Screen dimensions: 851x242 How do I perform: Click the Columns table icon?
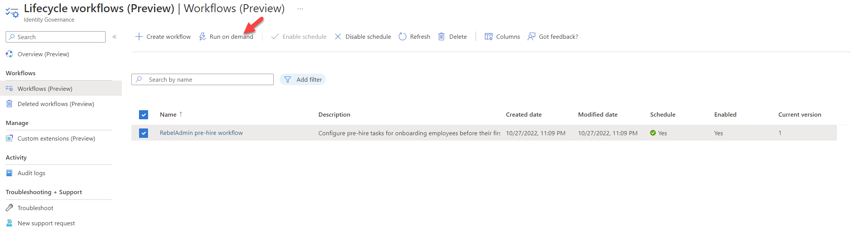489,36
